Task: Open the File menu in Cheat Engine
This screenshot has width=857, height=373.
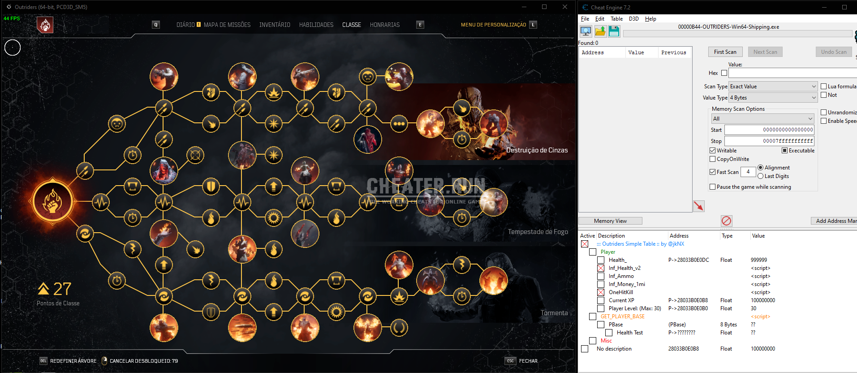Action: tap(585, 19)
